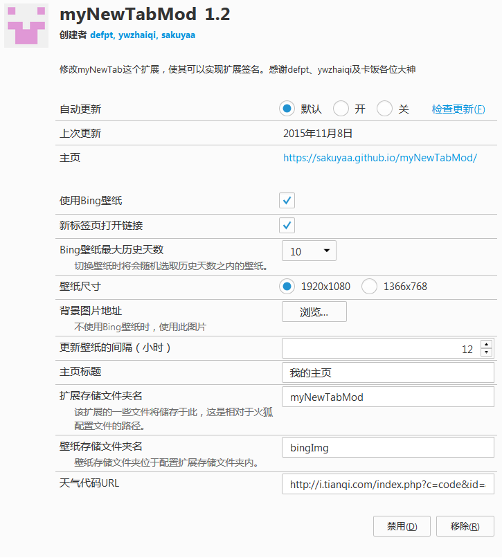Click the hint 不使用Bing壁纸时，使用此图片
This screenshot has height=558, width=502.
[x=140, y=327]
